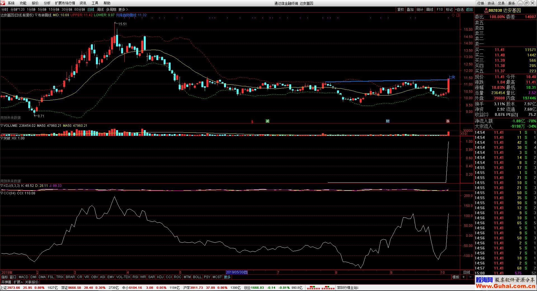Click the red 涨 event marker
Viewport: 537px width, 291px height.
(x=448, y=121)
